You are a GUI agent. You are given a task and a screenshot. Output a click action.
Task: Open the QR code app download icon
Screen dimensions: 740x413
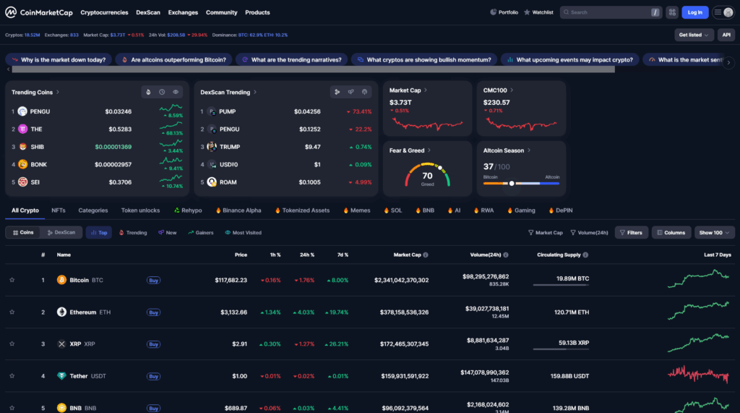(672, 12)
